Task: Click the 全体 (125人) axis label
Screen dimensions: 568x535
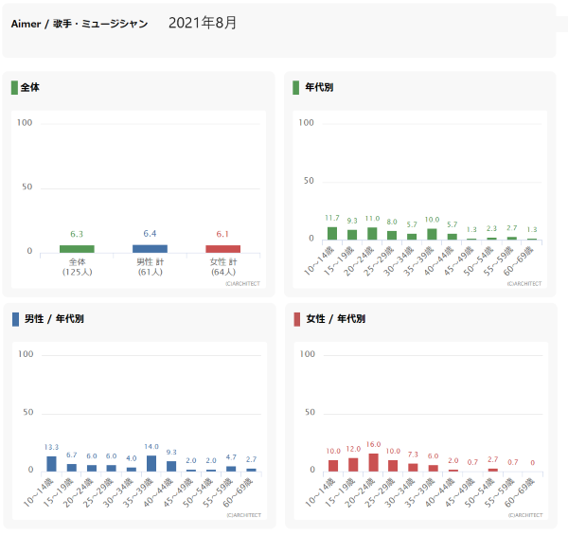Action: 77,267
